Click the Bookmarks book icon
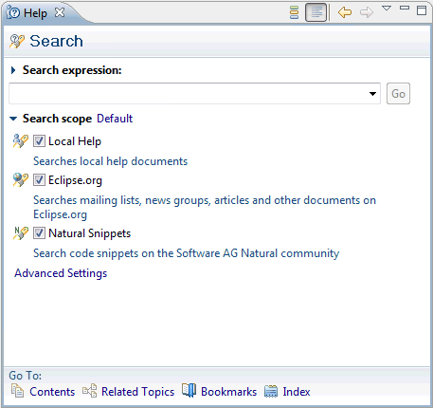433x408 pixels. point(189,390)
